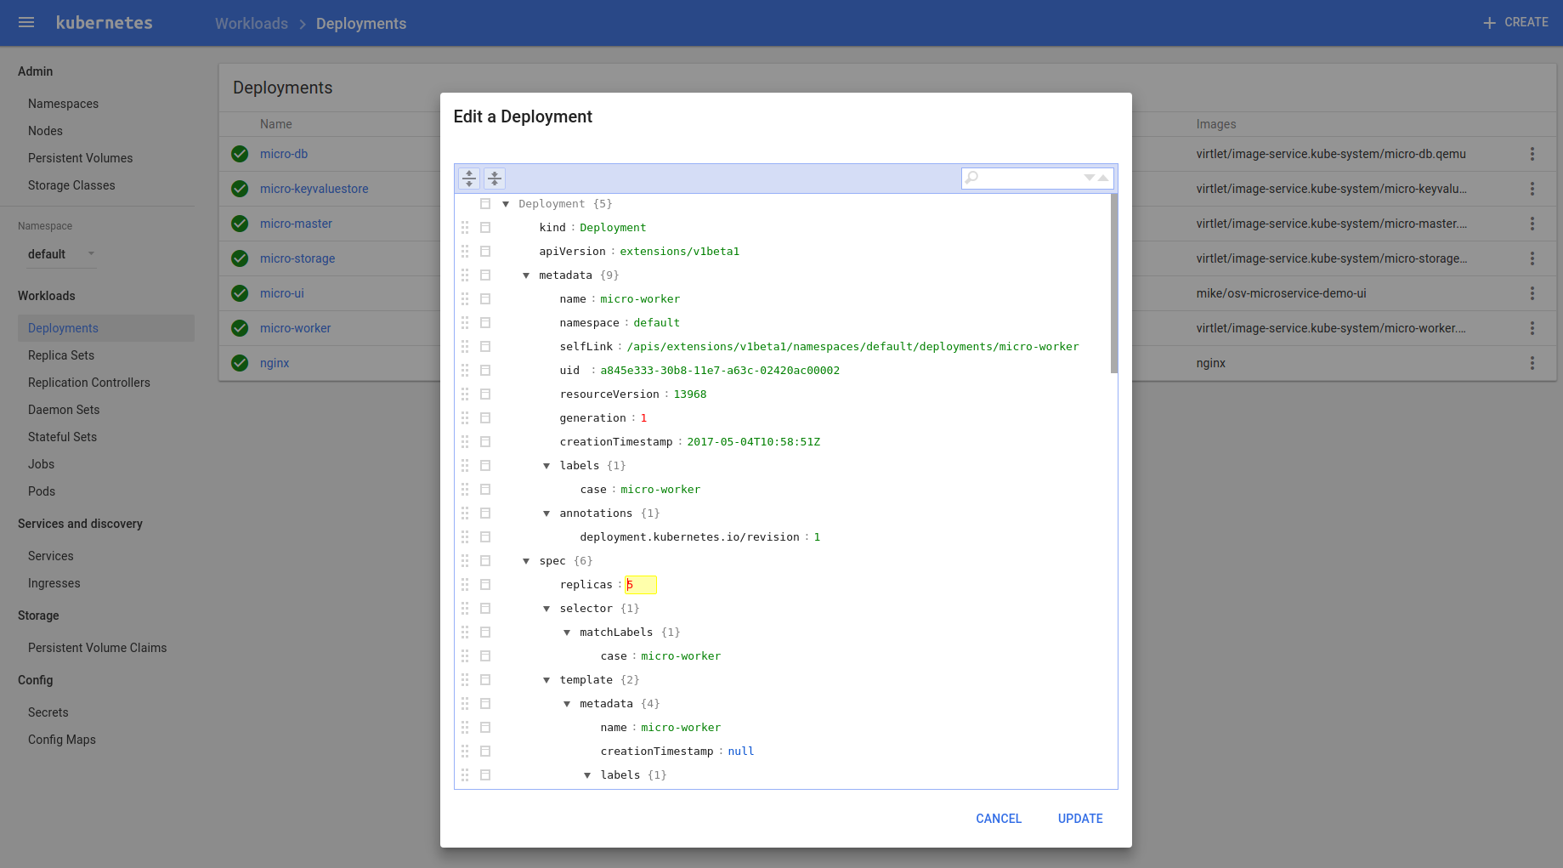Open the micro-keyvaluestore deployment link
The height and width of the screenshot is (868, 1563).
click(314, 189)
